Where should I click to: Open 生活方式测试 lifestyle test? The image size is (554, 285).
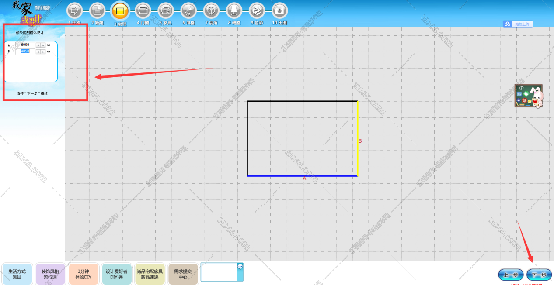17,274
